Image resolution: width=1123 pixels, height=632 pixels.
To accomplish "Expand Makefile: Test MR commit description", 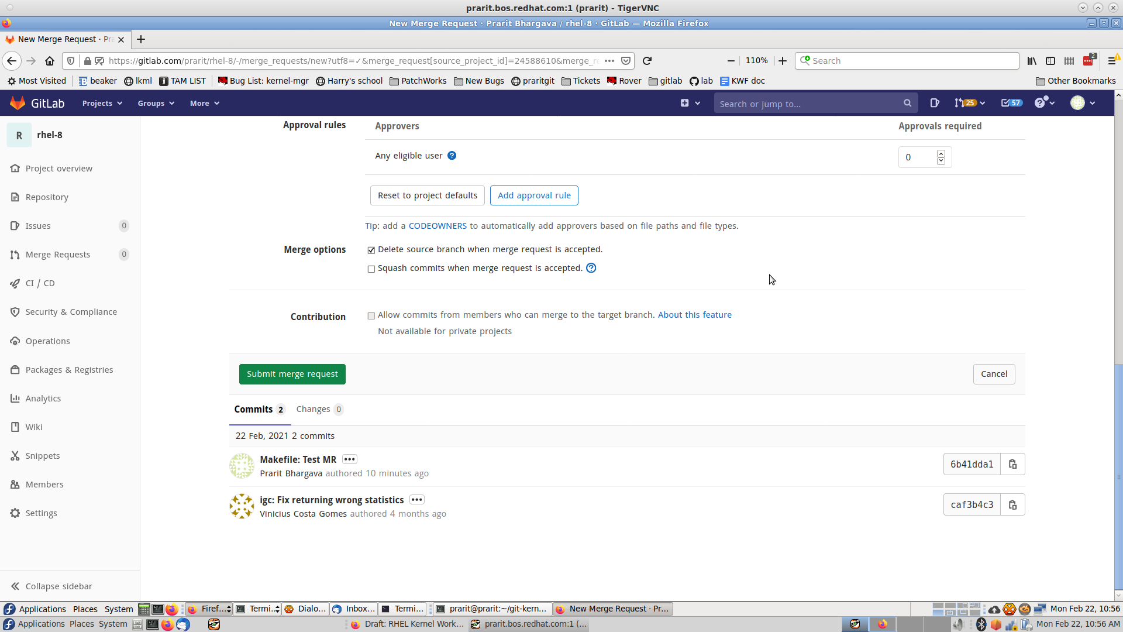I will (349, 459).
